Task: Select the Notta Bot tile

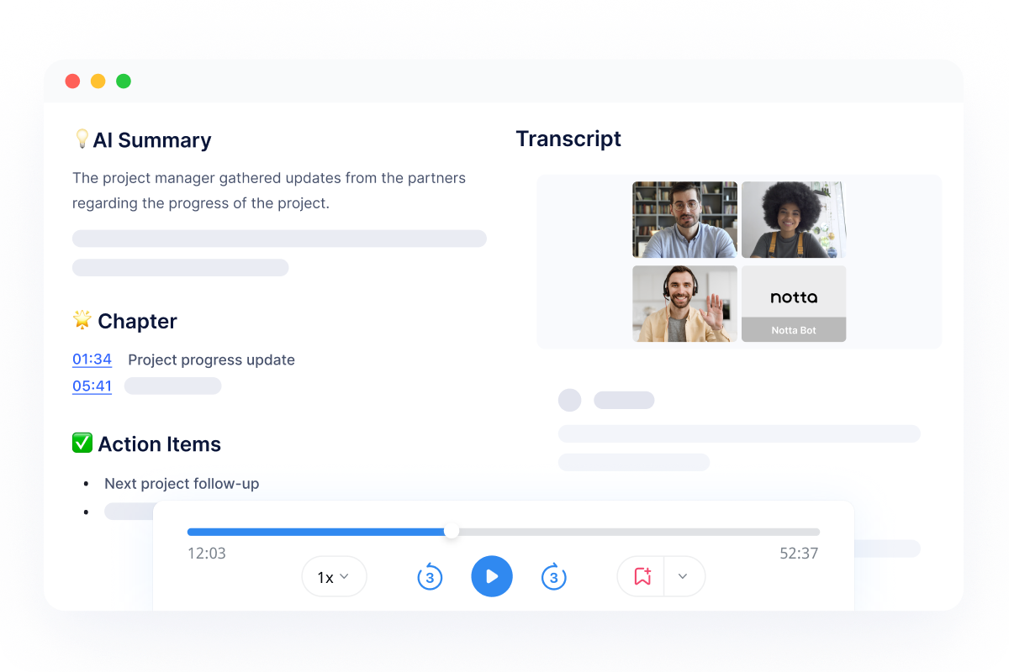Action: pos(794,303)
